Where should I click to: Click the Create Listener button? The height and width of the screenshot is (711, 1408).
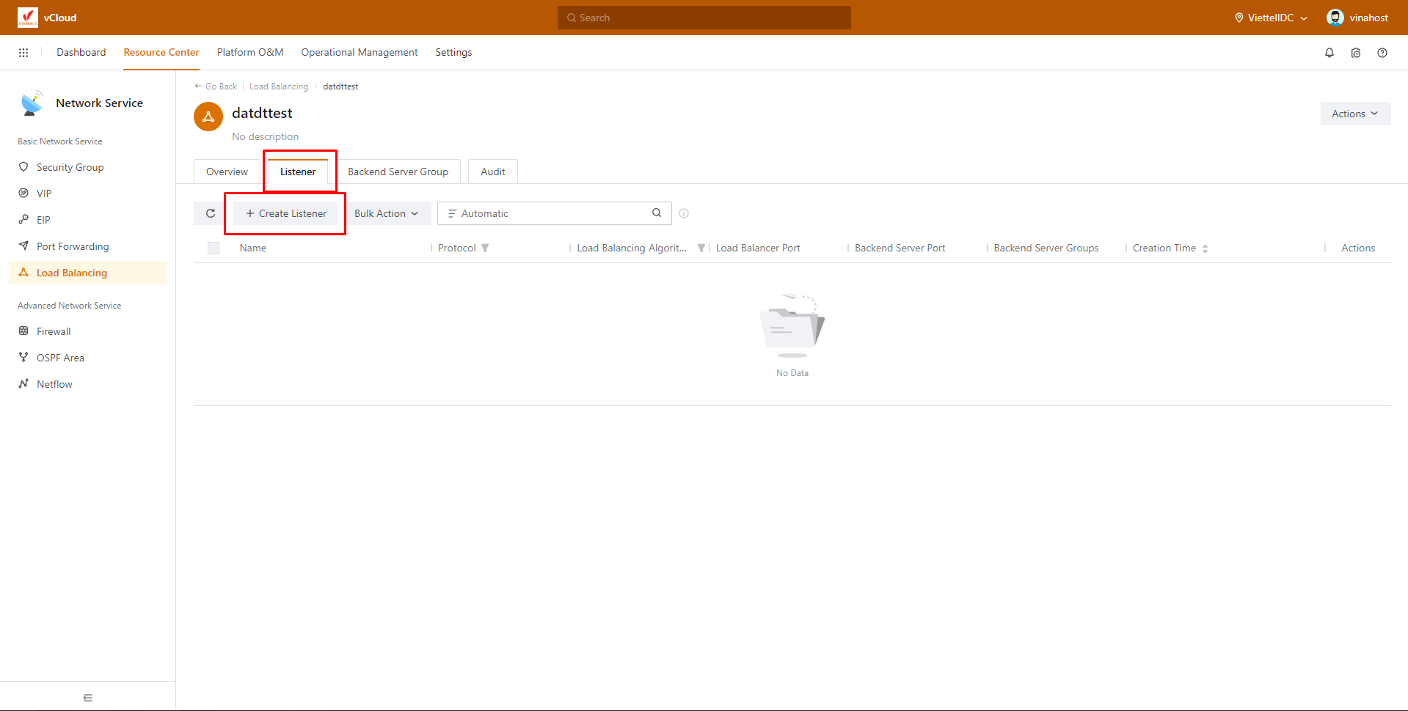(x=285, y=213)
